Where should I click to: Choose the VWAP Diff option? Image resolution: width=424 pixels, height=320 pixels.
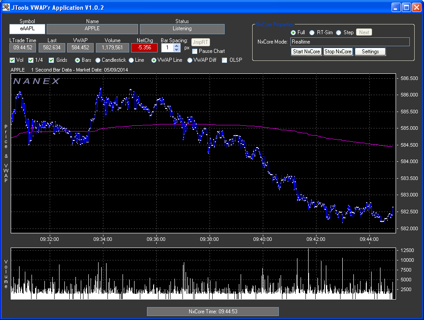(x=190, y=60)
